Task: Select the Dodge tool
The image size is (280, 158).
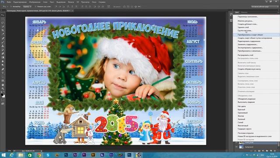Action: point(3,65)
